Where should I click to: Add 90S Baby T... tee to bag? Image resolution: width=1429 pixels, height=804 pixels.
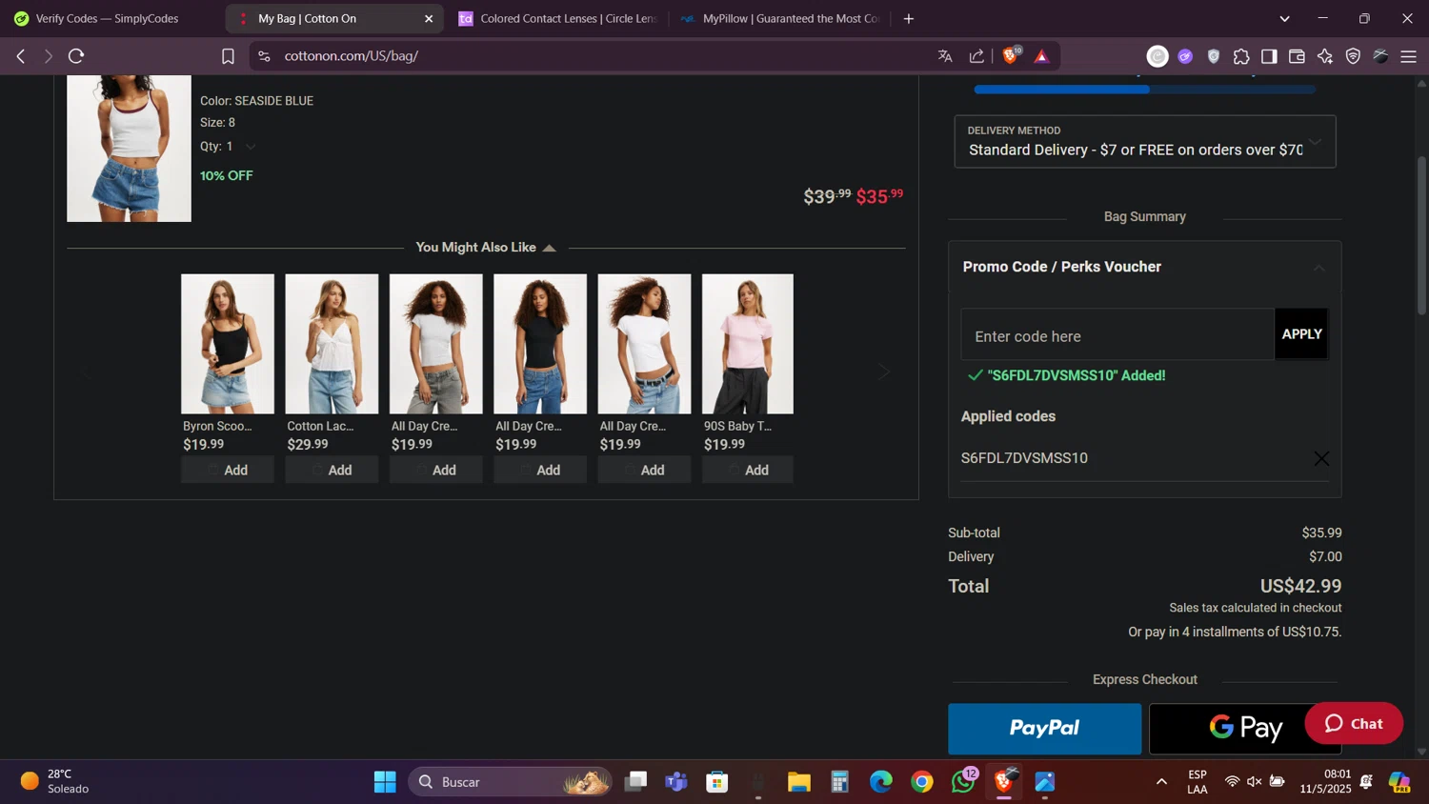748,471
